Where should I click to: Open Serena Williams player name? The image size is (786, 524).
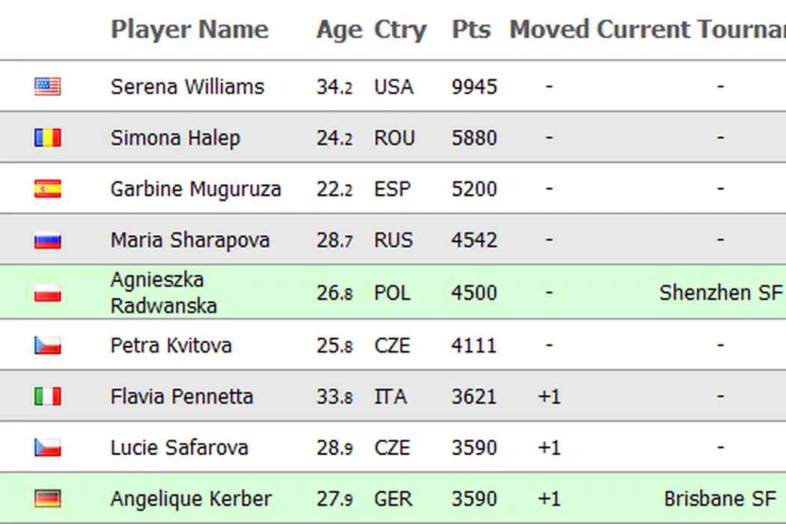tap(187, 87)
